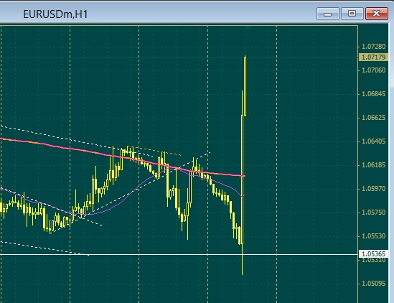Click the EURUSDm,H1 window title text
Image resolution: width=394 pixels, height=303 pixels.
(x=55, y=14)
